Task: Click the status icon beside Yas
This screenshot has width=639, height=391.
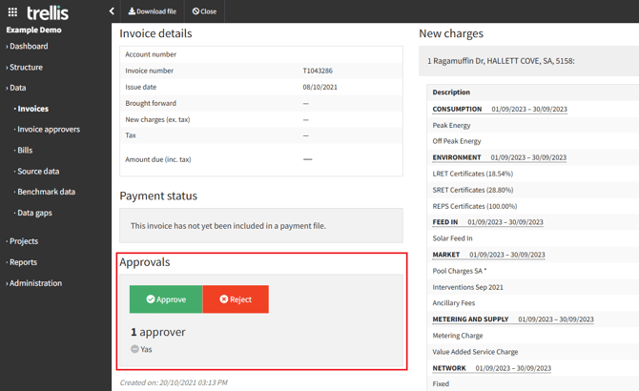Action: pyautogui.click(x=135, y=349)
